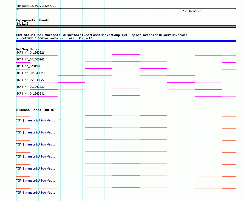This screenshot has width=244, height=201.
Task: Open the esv3418608 variant label
Action: click(x=54, y=38)
